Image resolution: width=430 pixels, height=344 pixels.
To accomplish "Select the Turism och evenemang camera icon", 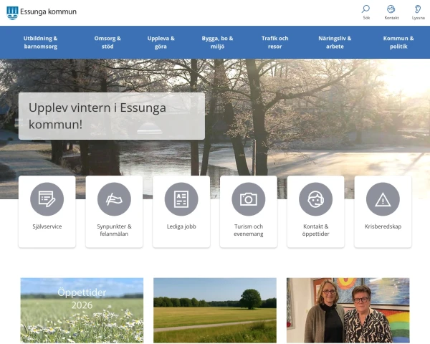I will click(x=249, y=199).
